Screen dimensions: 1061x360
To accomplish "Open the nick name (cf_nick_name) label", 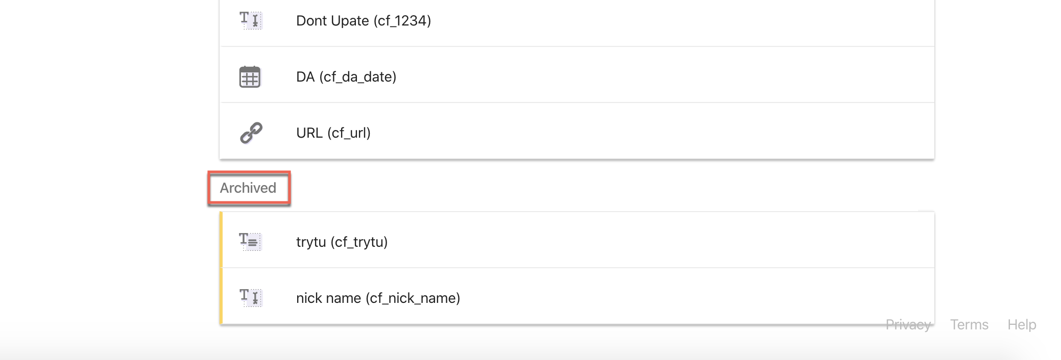I will pyautogui.click(x=378, y=298).
